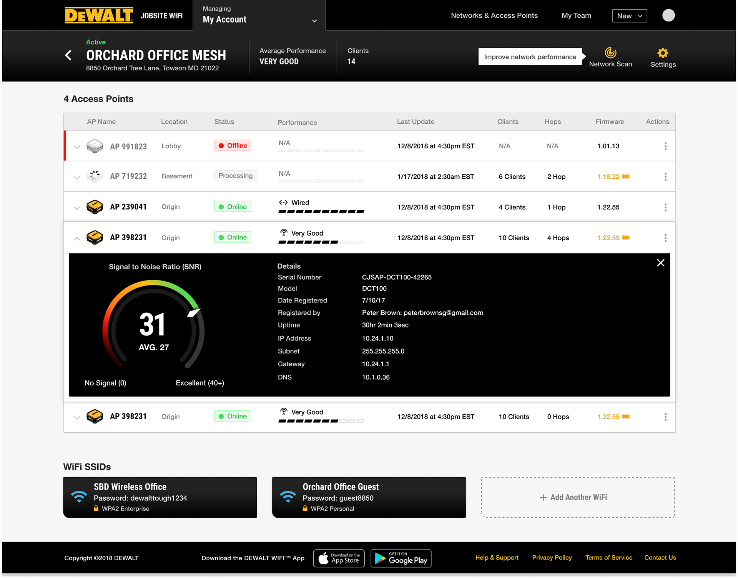Click the DEWALT logo
The height and width of the screenshot is (578, 738).
coord(99,15)
